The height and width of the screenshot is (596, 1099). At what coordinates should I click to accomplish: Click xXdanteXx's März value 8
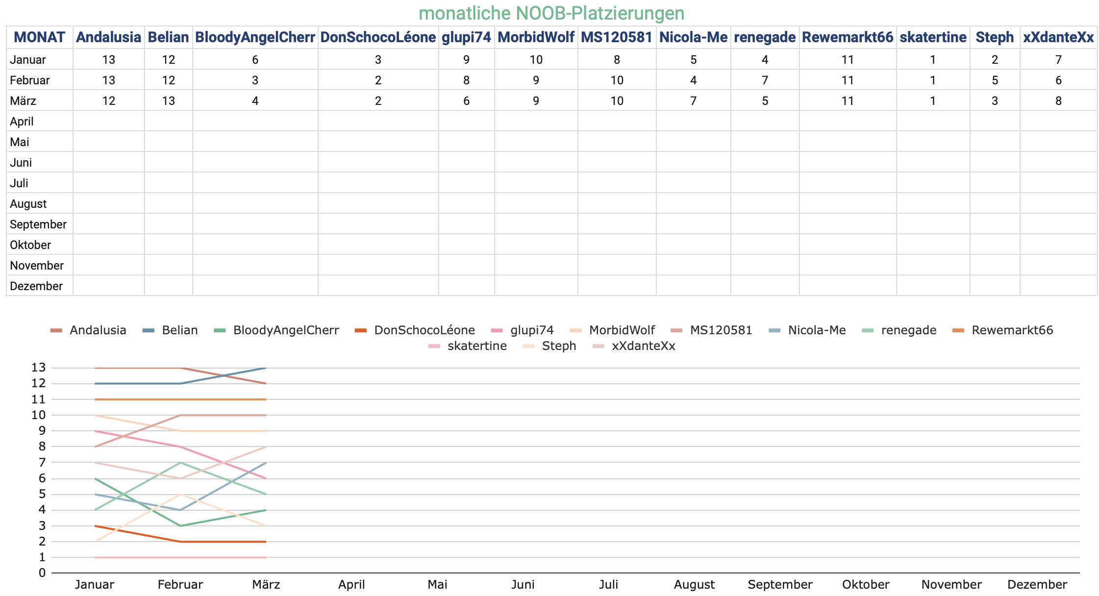tap(1059, 101)
